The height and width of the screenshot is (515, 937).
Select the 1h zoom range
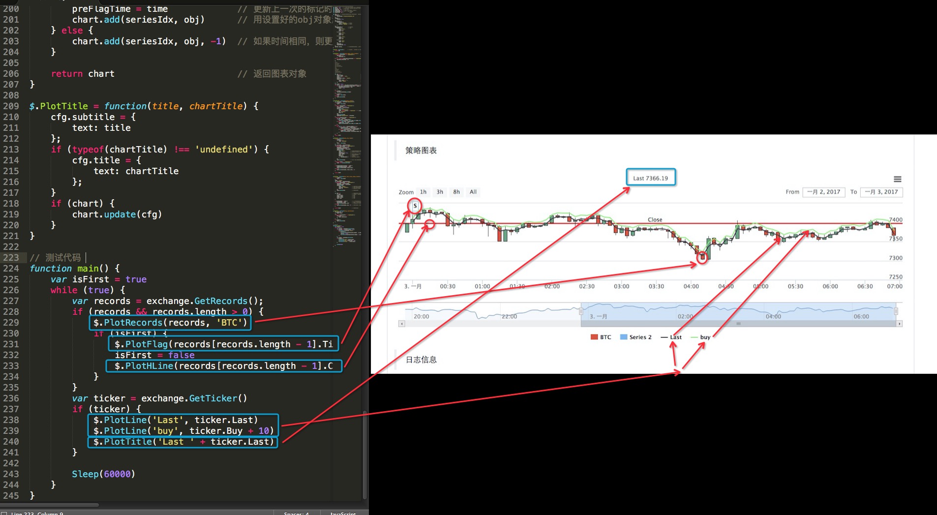[x=423, y=192]
